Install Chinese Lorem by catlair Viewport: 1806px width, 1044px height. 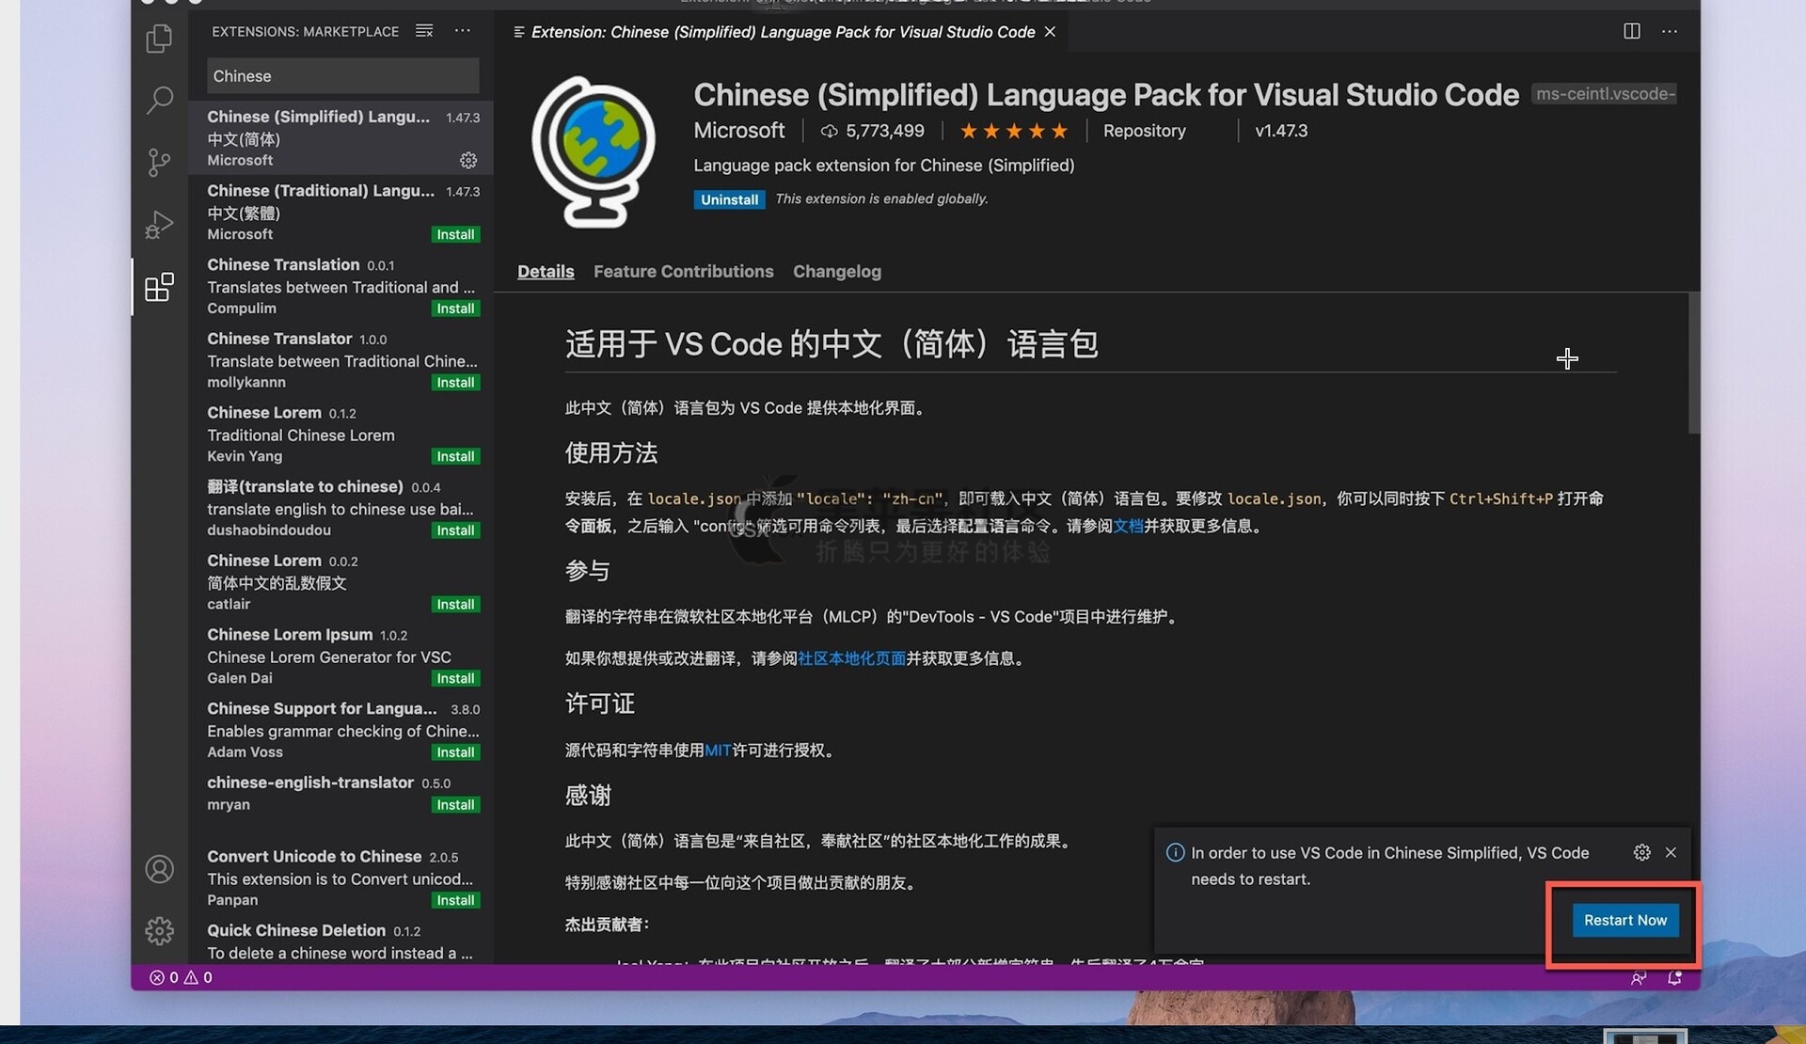coord(455,605)
